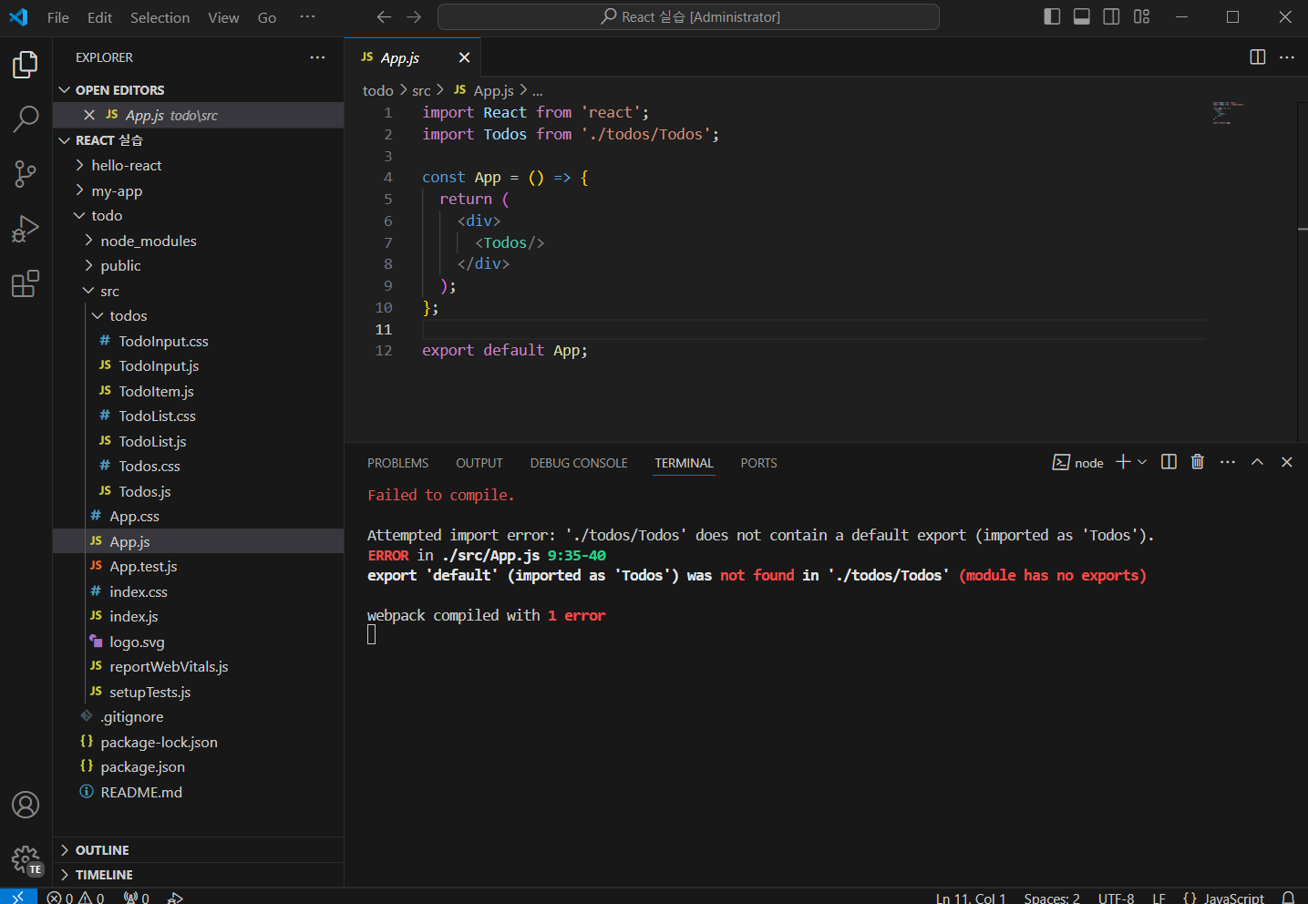Open terminal panel More Actions ellipsis
The width and height of the screenshot is (1308, 904).
[1228, 462]
